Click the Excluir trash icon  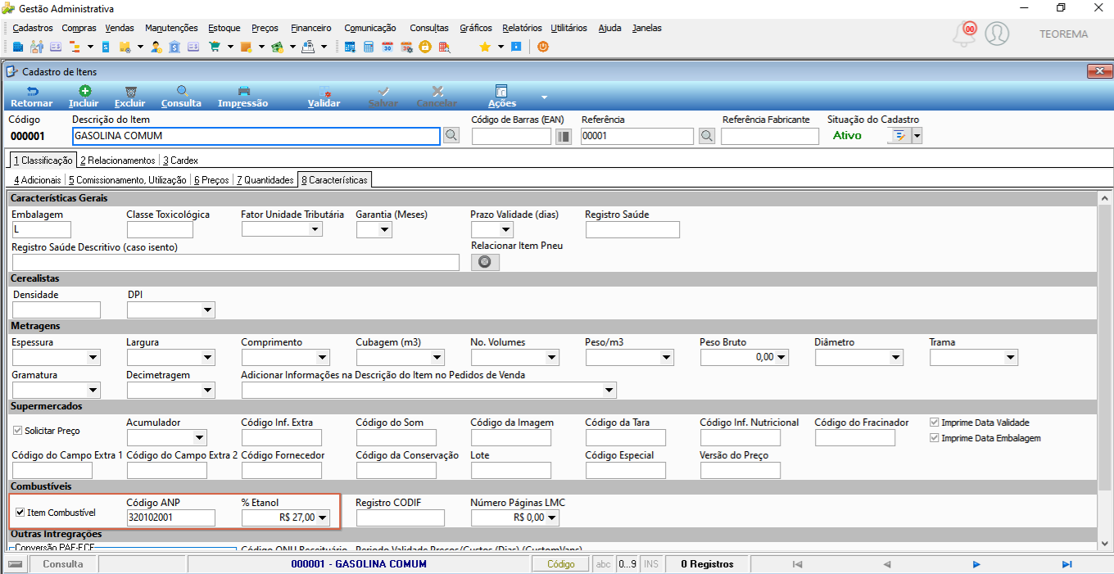pyautogui.click(x=130, y=91)
